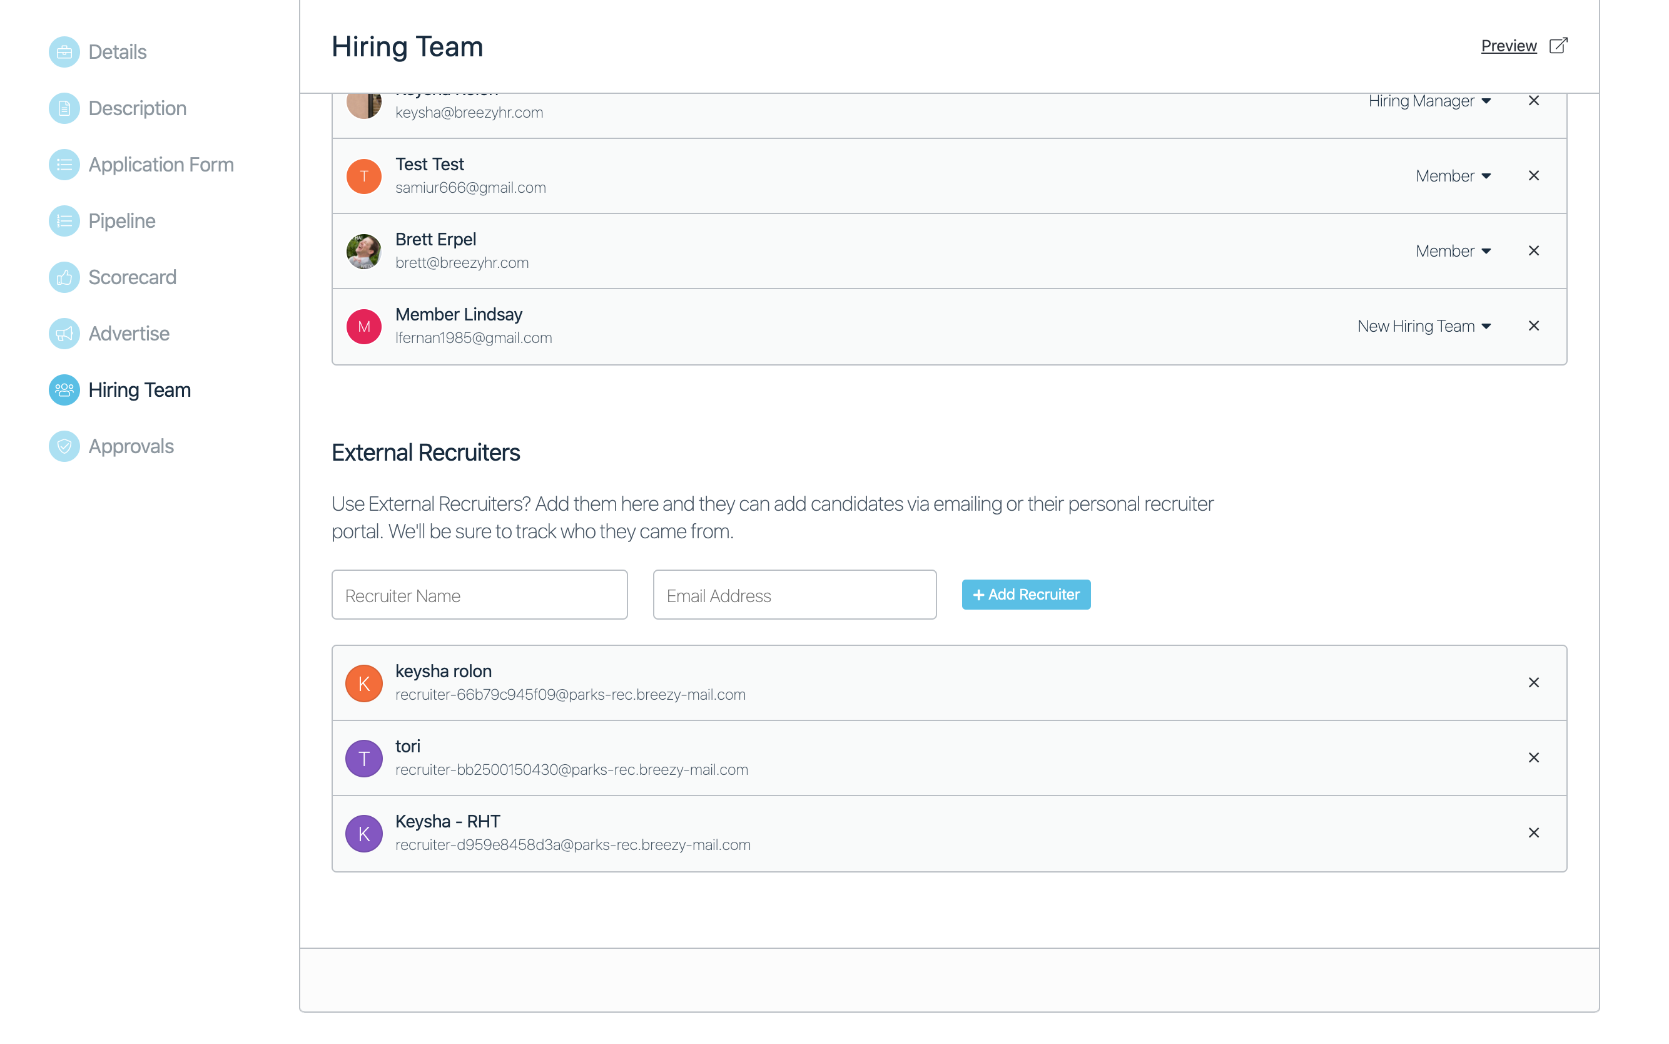Click the Preview external-link icon
This screenshot has height=1044, width=1669.
(x=1558, y=46)
